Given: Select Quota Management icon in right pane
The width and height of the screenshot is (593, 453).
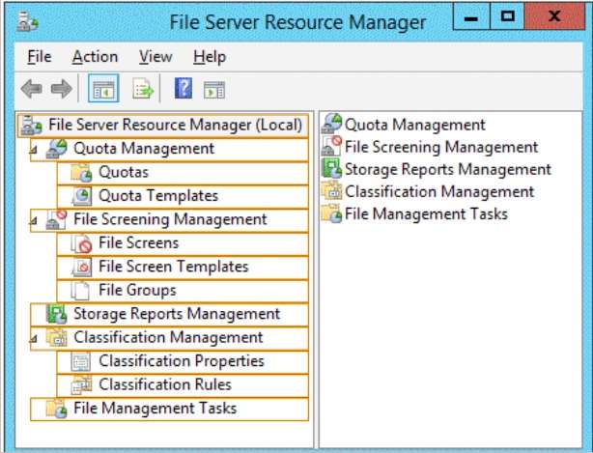Looking at the screenshot, I should [331, 124].
